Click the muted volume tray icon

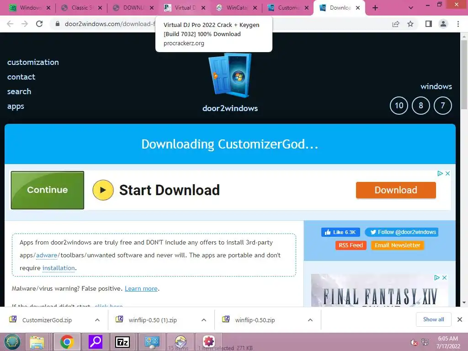tap(414, 342)
